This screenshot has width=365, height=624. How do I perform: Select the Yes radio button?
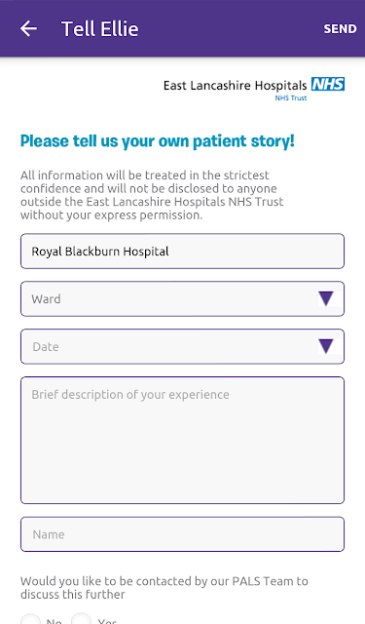[81, 620]
